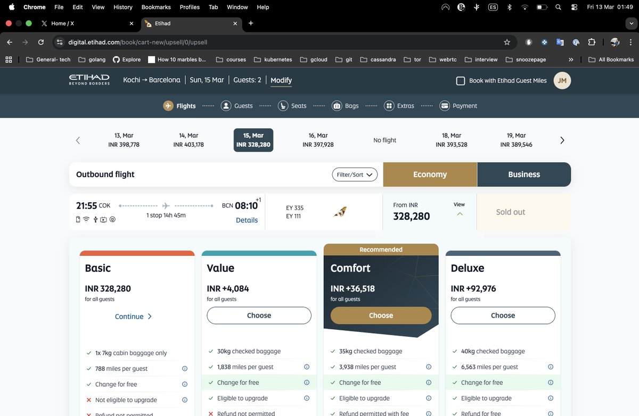Open the All Bookmarks folder
This screenshot has height=416, width=639.
pos(611,60)
